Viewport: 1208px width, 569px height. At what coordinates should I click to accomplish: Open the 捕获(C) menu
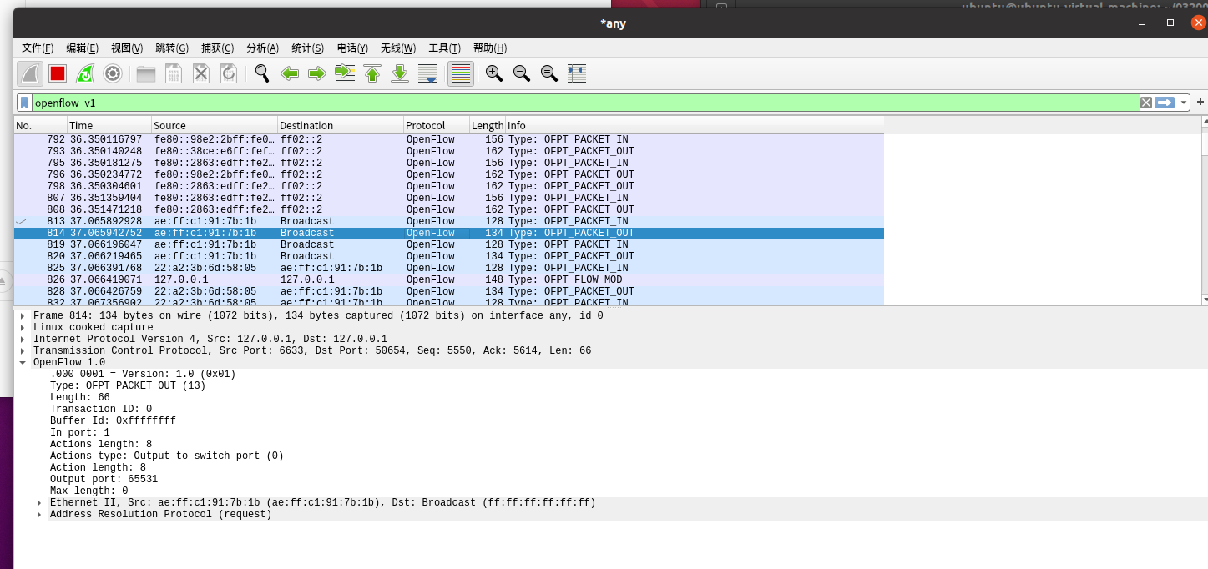(217, 48)
